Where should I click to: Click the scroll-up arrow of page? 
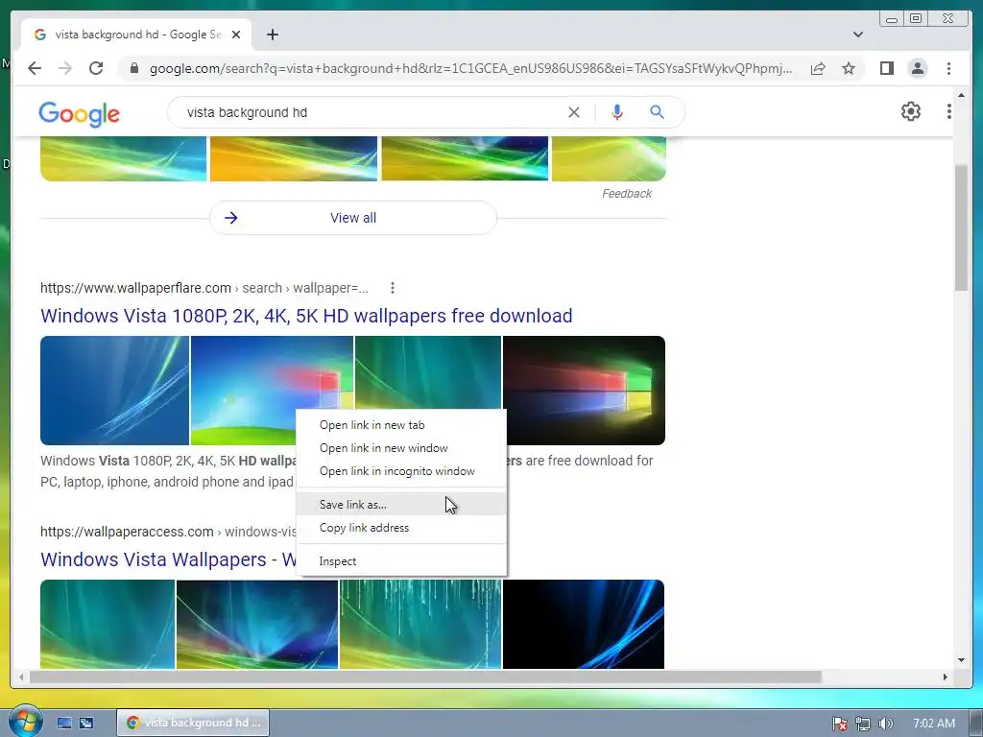961,95
